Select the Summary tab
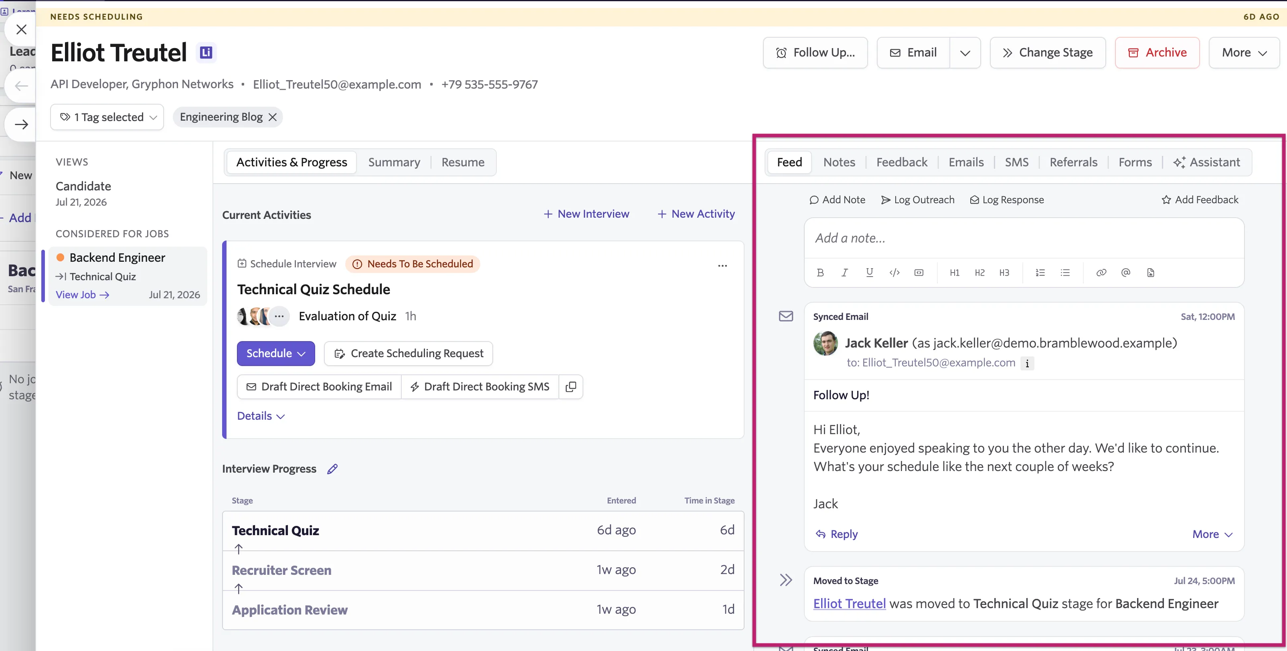The height and width of the screenshot is (651, 1287). 394,162
